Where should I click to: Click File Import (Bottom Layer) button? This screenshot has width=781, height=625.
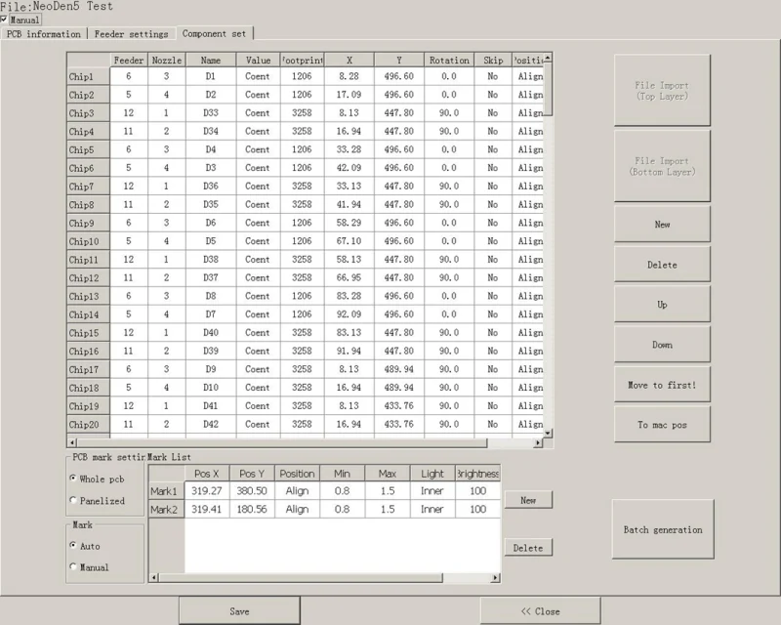662,166
